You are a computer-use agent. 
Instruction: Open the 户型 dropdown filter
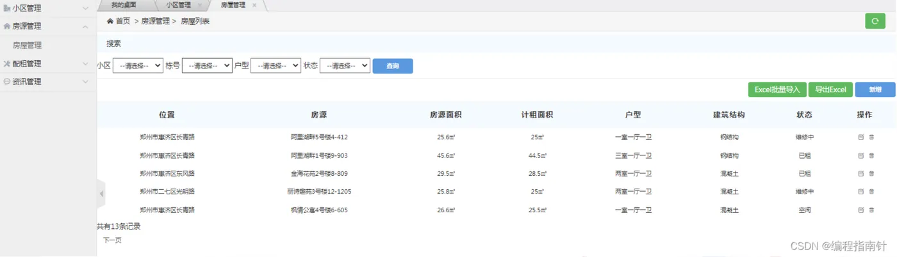click(x=276, y=66)
